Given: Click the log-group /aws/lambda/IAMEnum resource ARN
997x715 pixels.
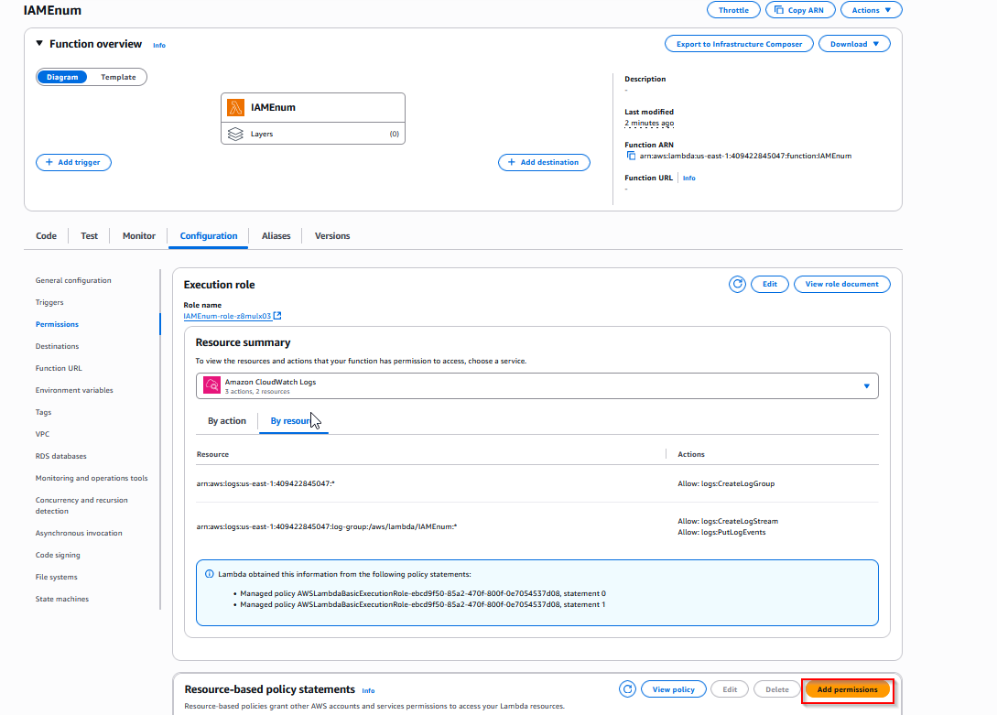Looking at the screenshot, I should 327,527.
